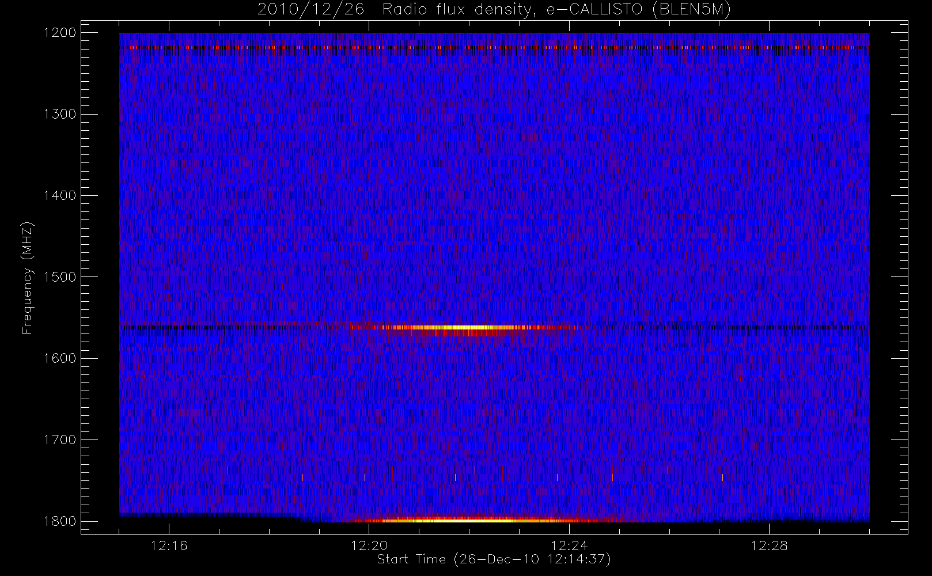Click the time tick label 12:24
Screen dimensions: 932x576
[x=569, y=545]
